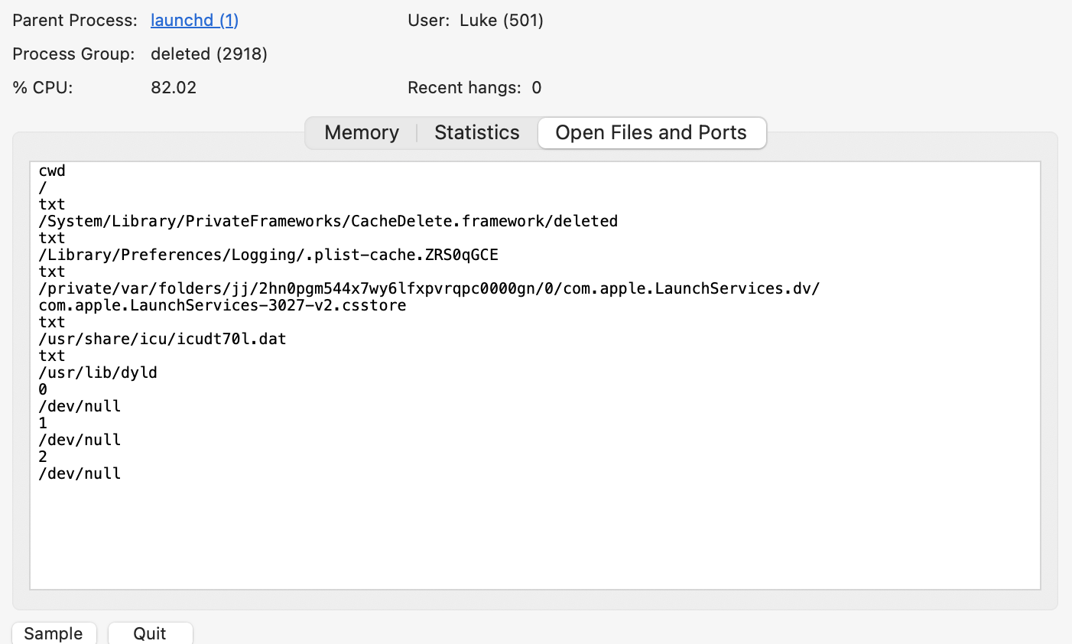Viewport: 1072px width, 644px height.
Task: Click the /usr/lib/dyld path line
Action: tap(98, 372)
